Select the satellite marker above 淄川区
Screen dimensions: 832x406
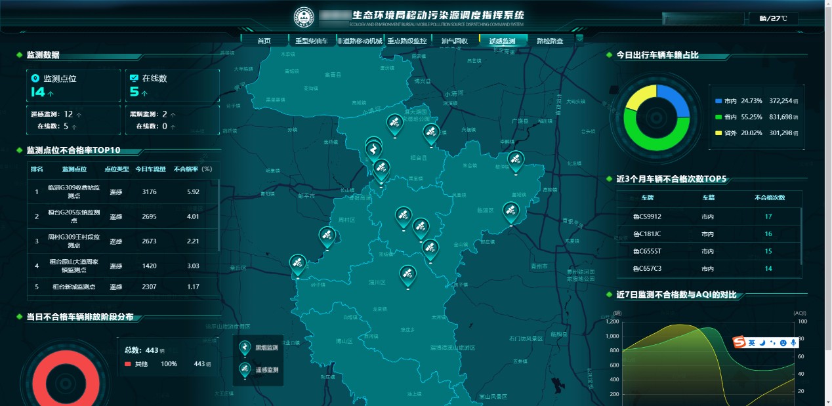click(408, 275)
